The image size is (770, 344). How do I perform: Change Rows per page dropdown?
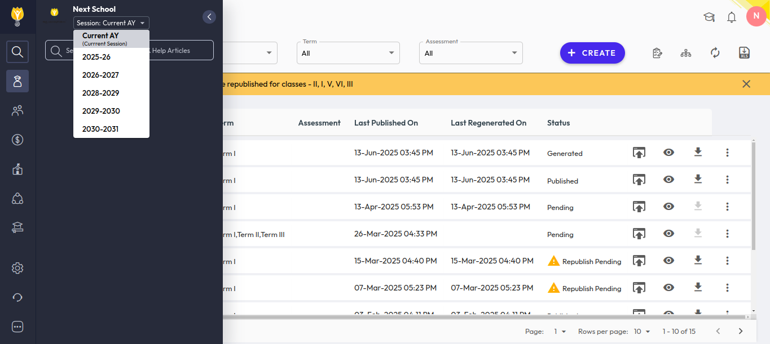pos(642,332)
